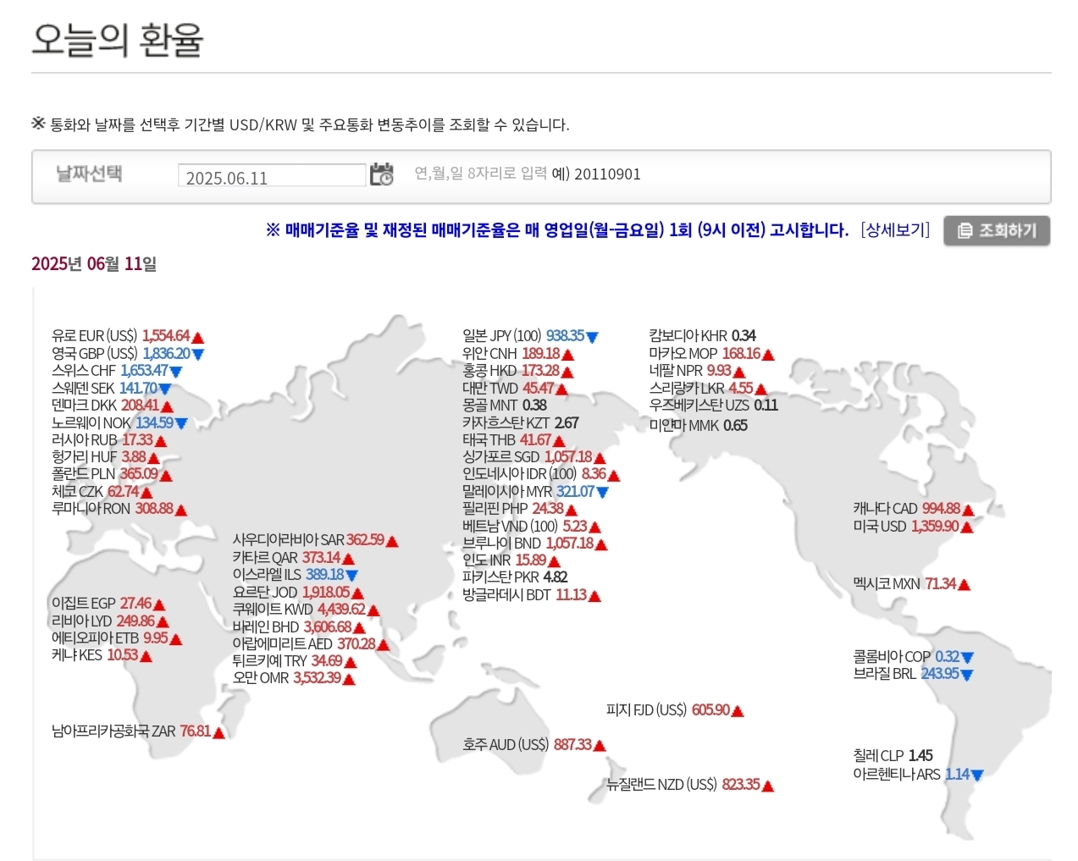This screenshot has width=1078, height=861.
Task: Select 바레인 BHD exchange rate
Action: 299,627
